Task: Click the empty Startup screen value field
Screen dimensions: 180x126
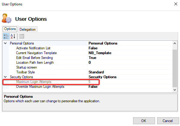Action: 130,67
